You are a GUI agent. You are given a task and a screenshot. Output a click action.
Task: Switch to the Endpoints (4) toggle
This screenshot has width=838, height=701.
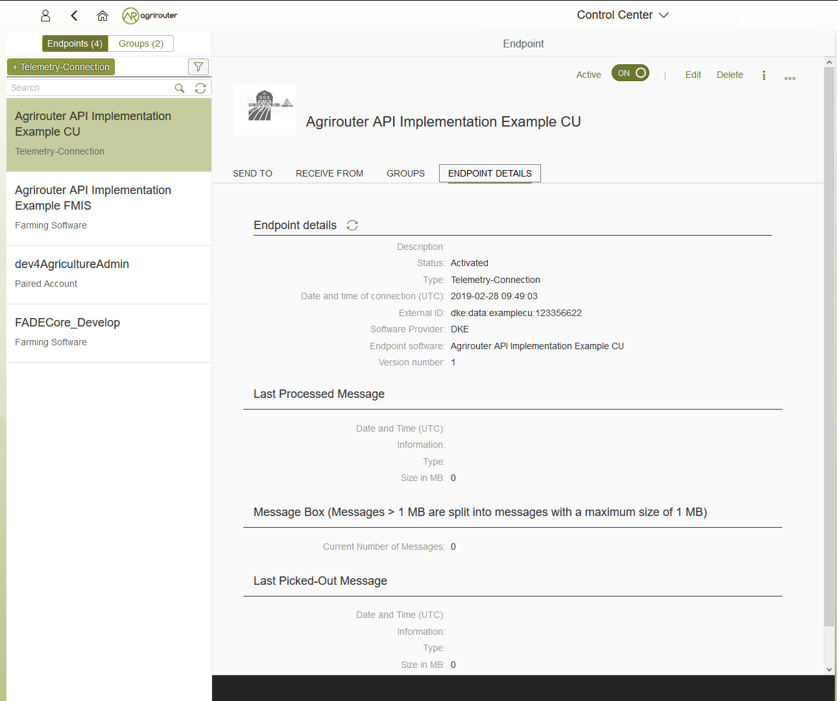[x=75, y=43]
